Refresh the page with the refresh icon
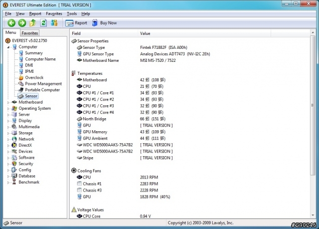 (43, 23)
